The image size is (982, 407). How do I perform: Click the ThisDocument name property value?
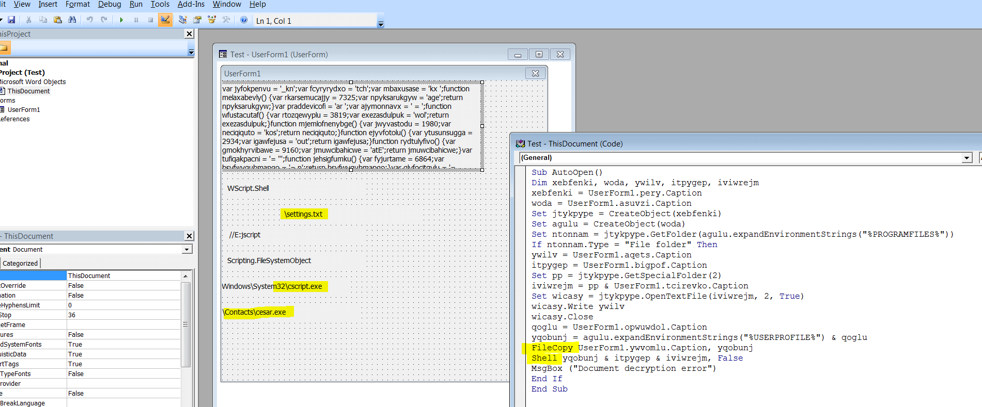pos(124,275)
